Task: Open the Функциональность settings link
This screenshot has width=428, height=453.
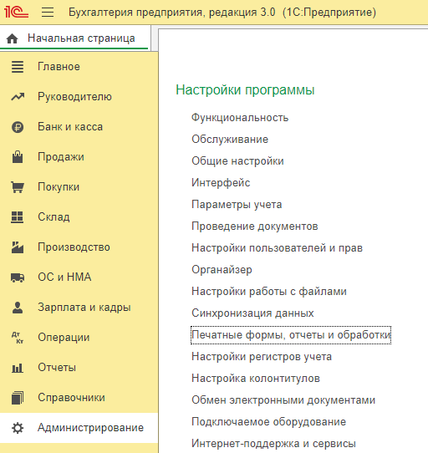Action: coord(240,118)
